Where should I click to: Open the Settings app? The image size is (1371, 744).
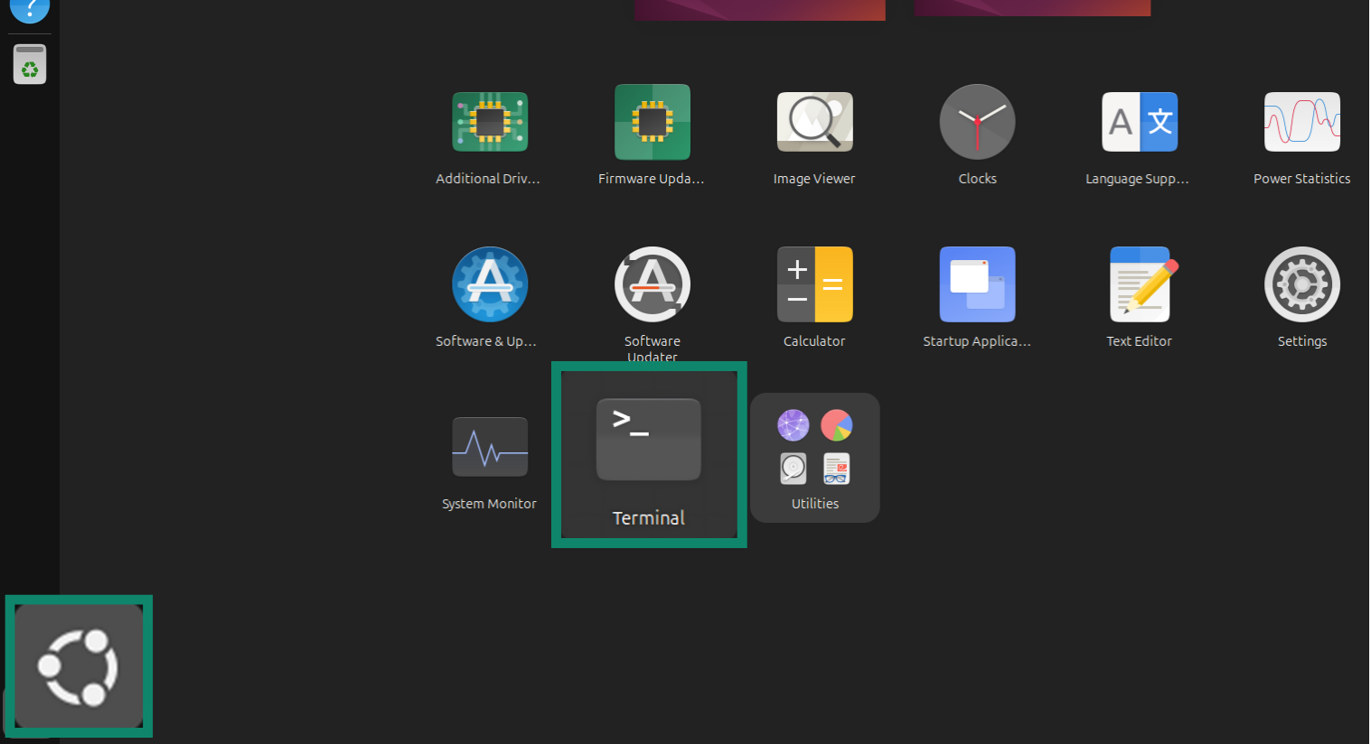point(1301,284)
